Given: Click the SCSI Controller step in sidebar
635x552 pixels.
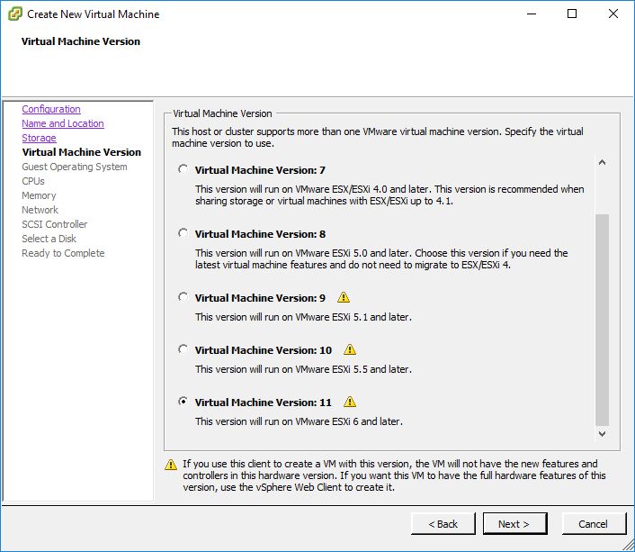Looking at the screenshot, I should (55, 224).
